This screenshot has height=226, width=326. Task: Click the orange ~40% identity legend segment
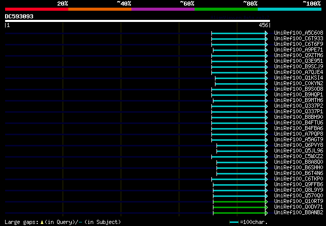pos(100,9)
